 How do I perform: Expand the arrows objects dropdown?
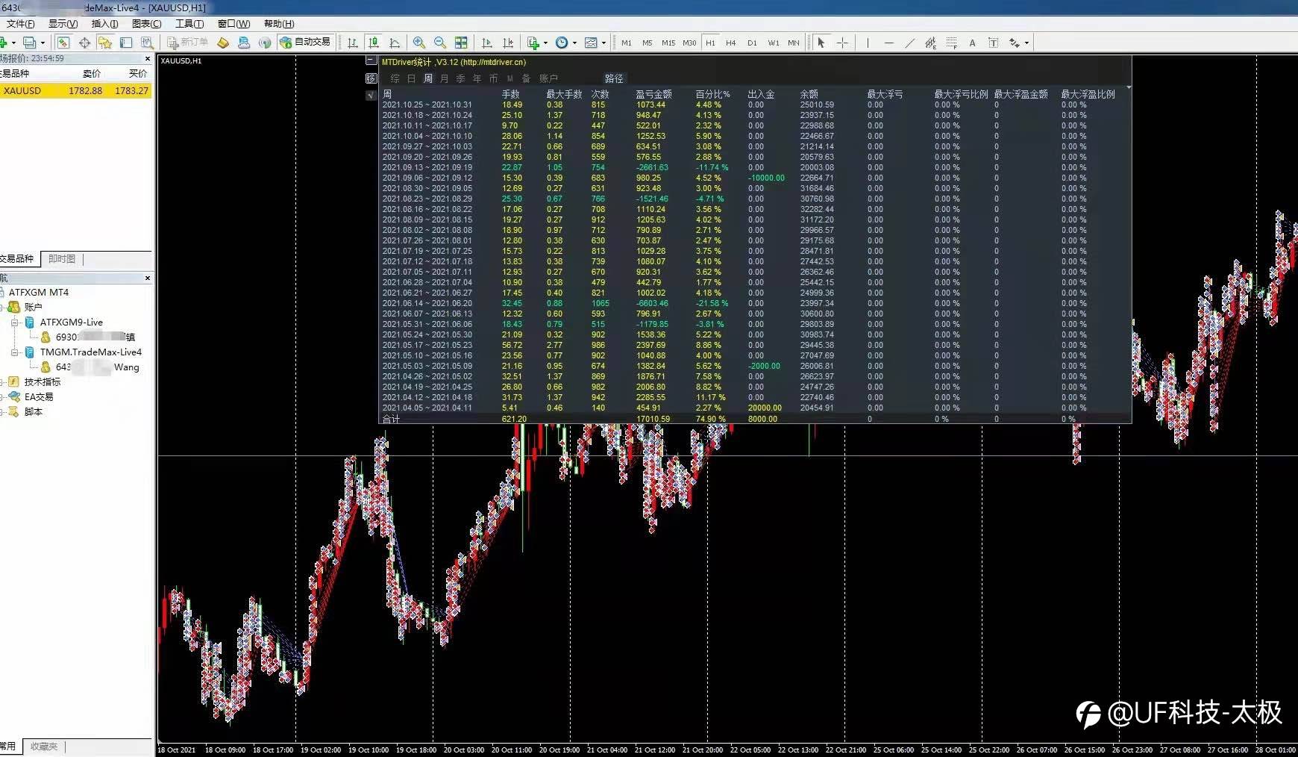1026,43
